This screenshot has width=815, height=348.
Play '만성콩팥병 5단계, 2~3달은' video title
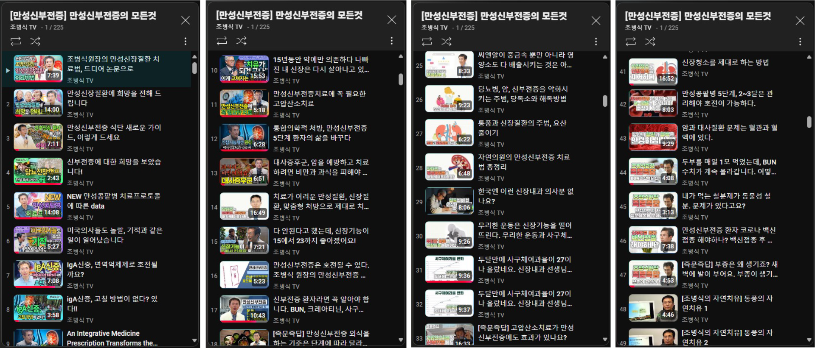pyautogui.click(x=728, y=98)
